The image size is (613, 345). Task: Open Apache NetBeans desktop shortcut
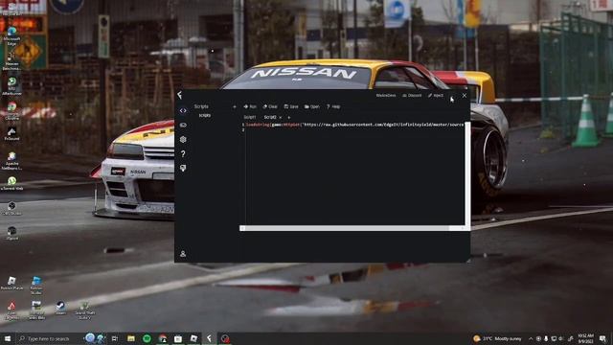[x=11, y=161]
